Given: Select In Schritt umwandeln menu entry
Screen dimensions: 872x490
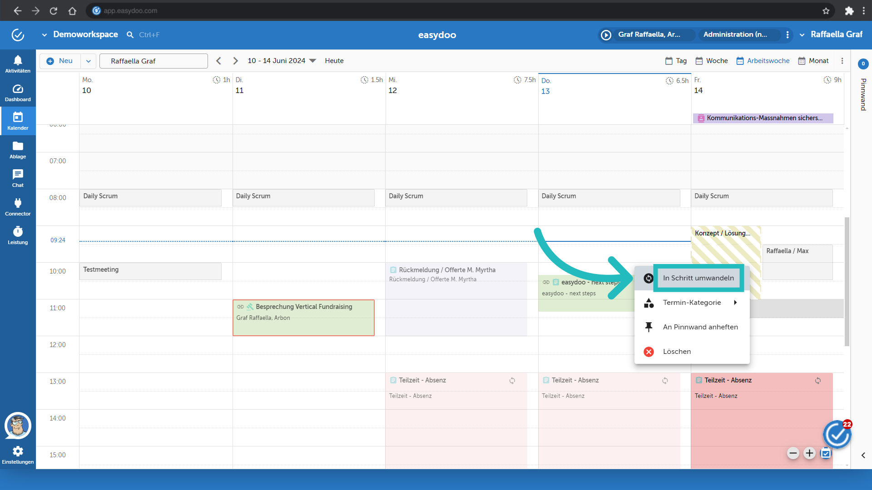Looking at the screenshot, I should pos(692,278).
